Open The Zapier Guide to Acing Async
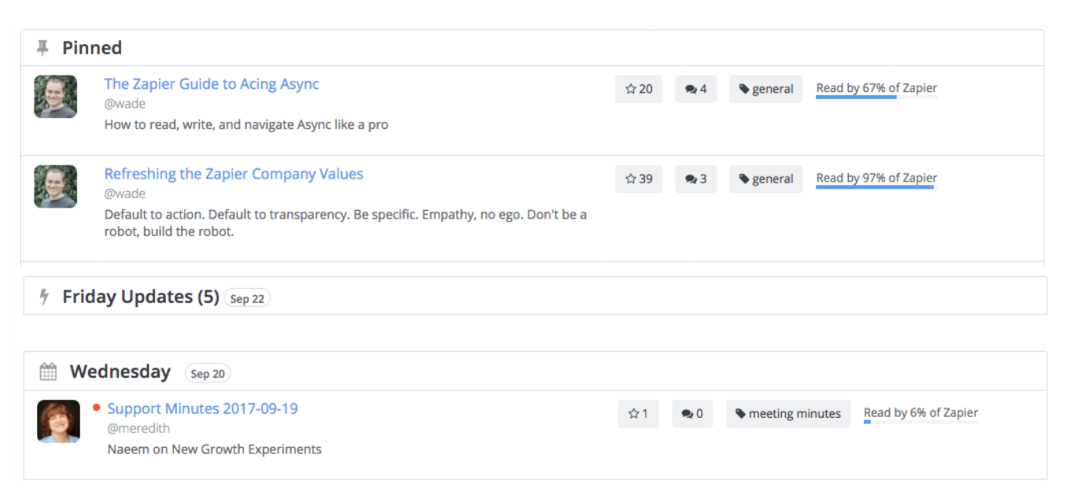The image size is (1084, 502). coord(212,84)
